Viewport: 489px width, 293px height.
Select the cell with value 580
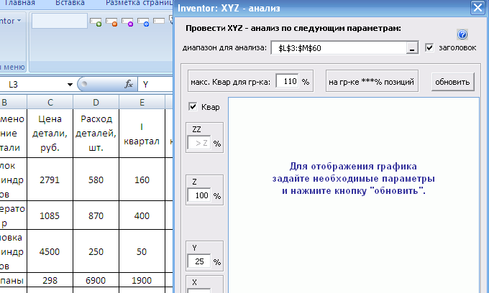click(96, 180)
